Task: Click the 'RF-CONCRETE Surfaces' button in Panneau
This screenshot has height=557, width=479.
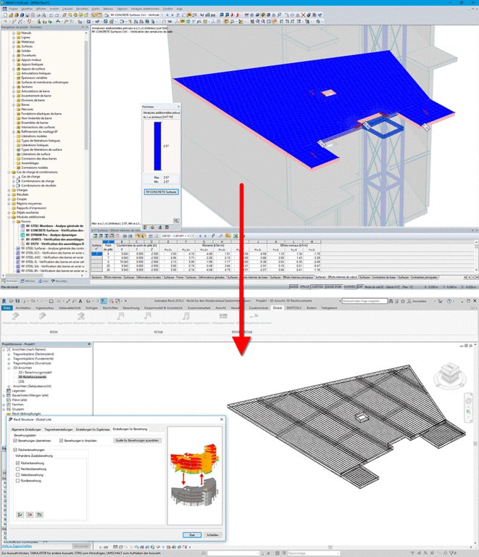Action: 162,191
